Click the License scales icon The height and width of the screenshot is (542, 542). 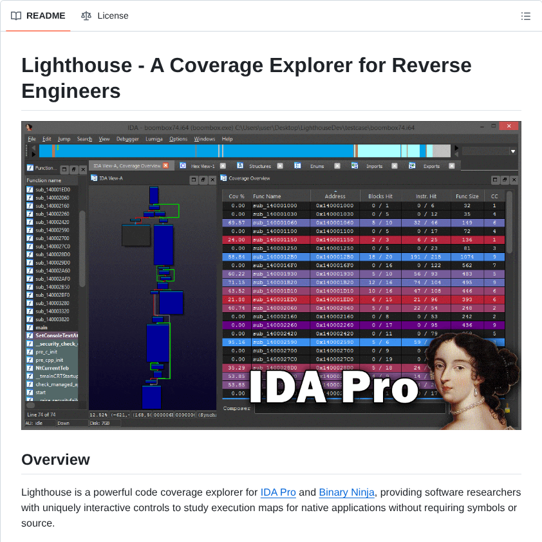(x=86, y=16)
